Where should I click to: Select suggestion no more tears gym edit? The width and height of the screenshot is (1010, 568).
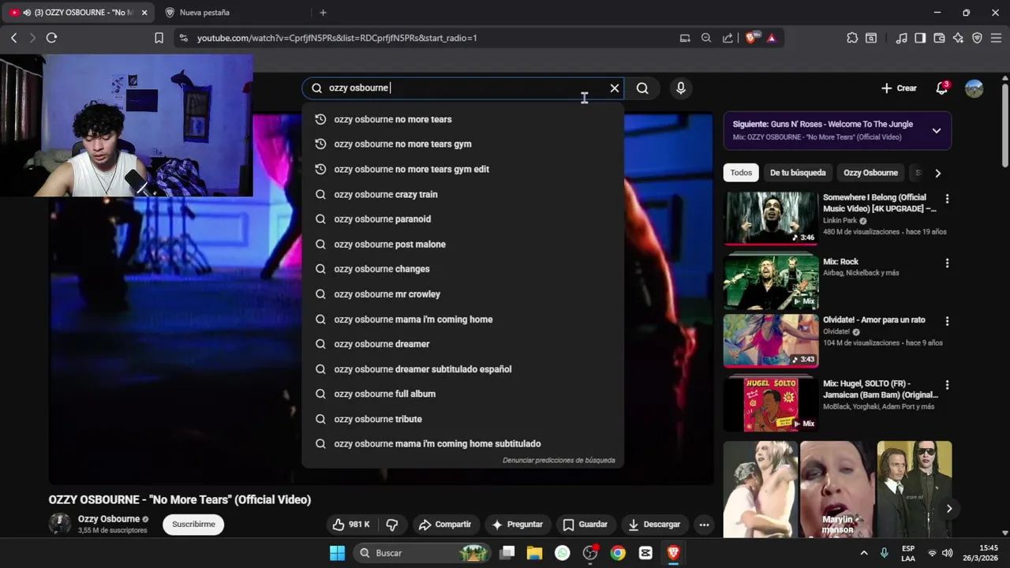pos(463,169)
